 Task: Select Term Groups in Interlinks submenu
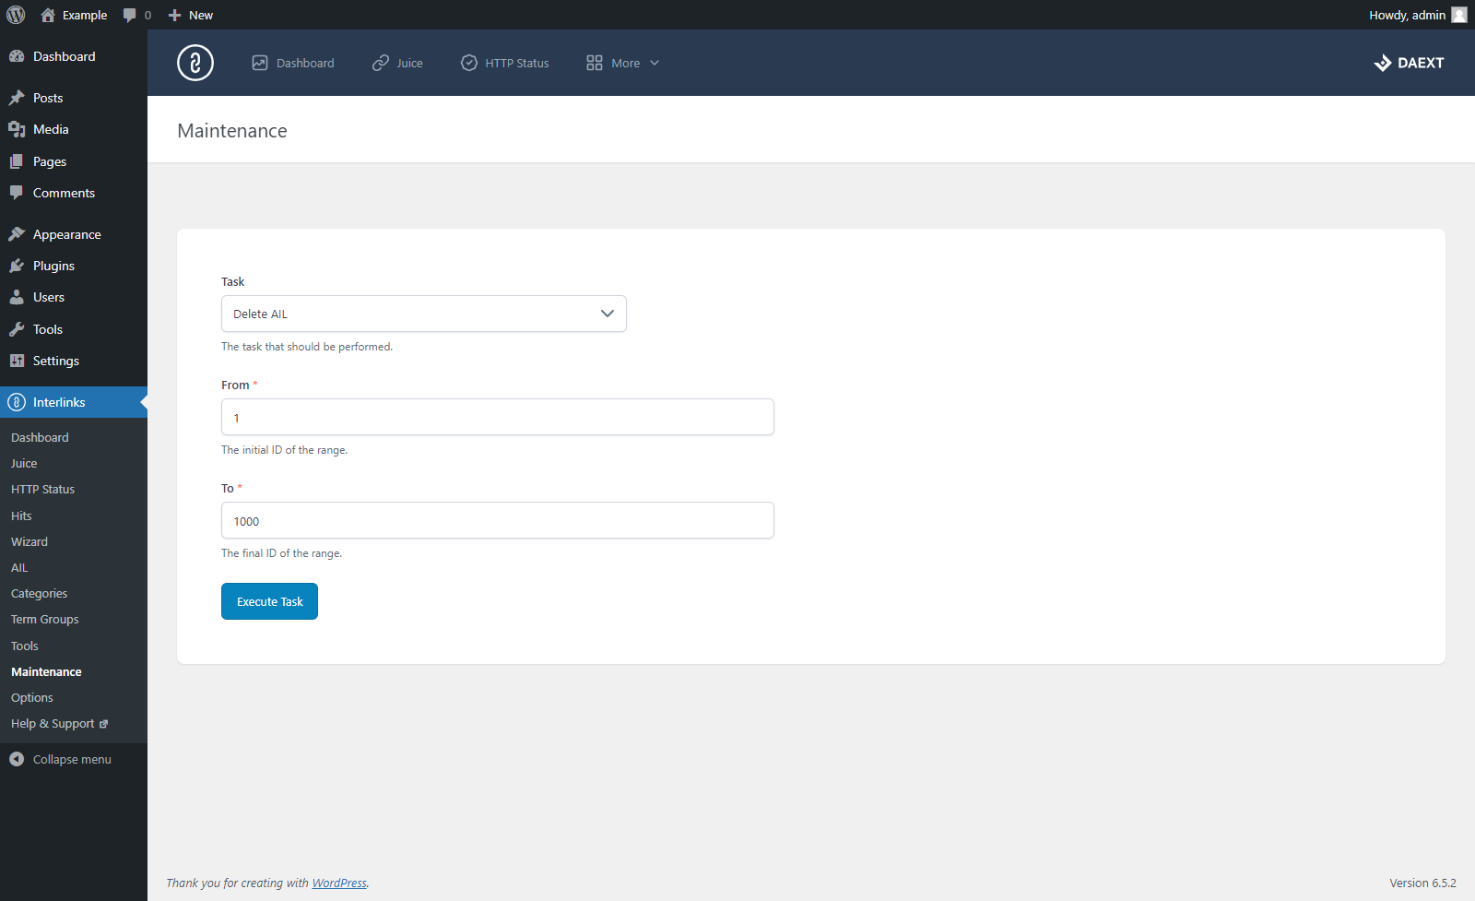(x=44, y=620)
